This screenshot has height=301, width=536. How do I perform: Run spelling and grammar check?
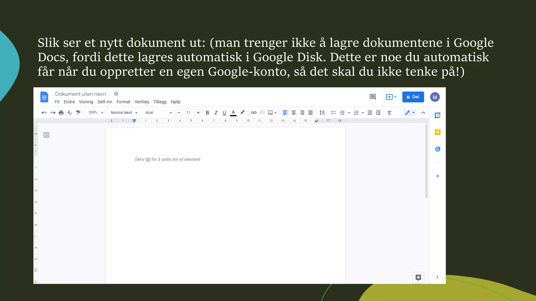point(70,113)
